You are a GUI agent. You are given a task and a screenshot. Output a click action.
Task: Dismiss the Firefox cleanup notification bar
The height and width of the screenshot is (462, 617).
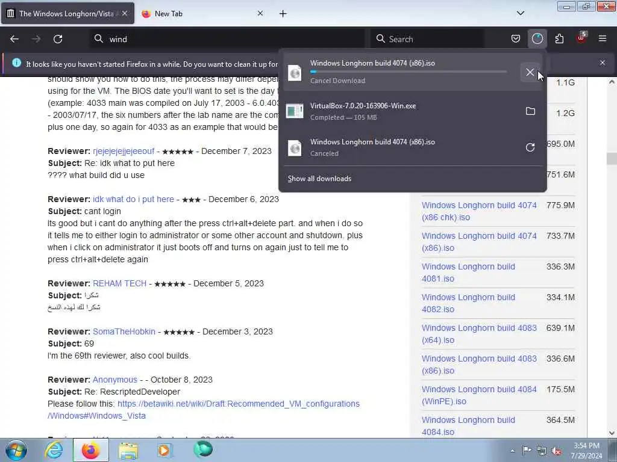coord(603,63)
